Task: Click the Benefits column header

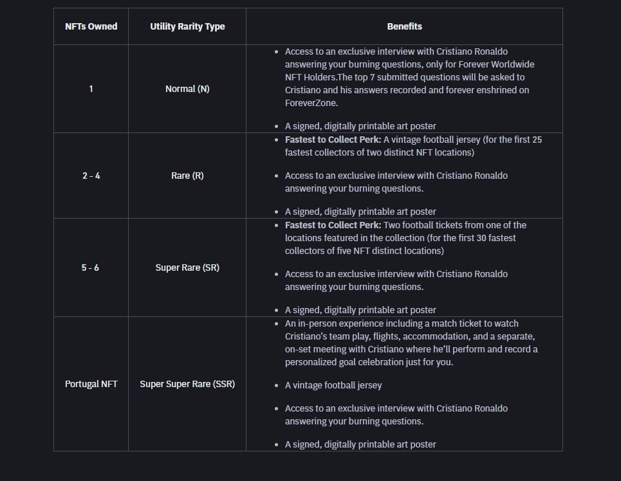Action: [x=404, y=26]
